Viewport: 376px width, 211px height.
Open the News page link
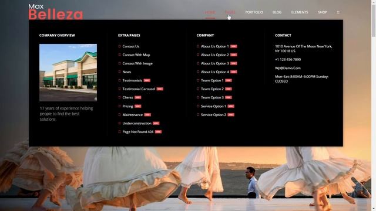click(x=127, y=72)
